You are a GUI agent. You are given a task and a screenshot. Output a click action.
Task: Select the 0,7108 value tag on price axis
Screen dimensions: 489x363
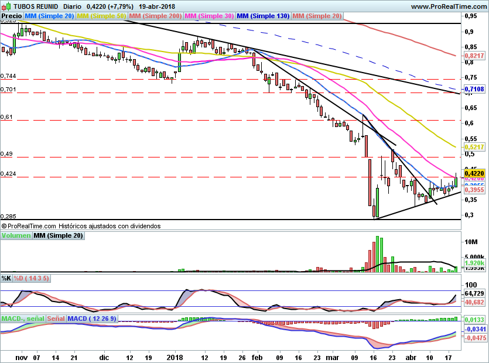[x=474, y=89]
